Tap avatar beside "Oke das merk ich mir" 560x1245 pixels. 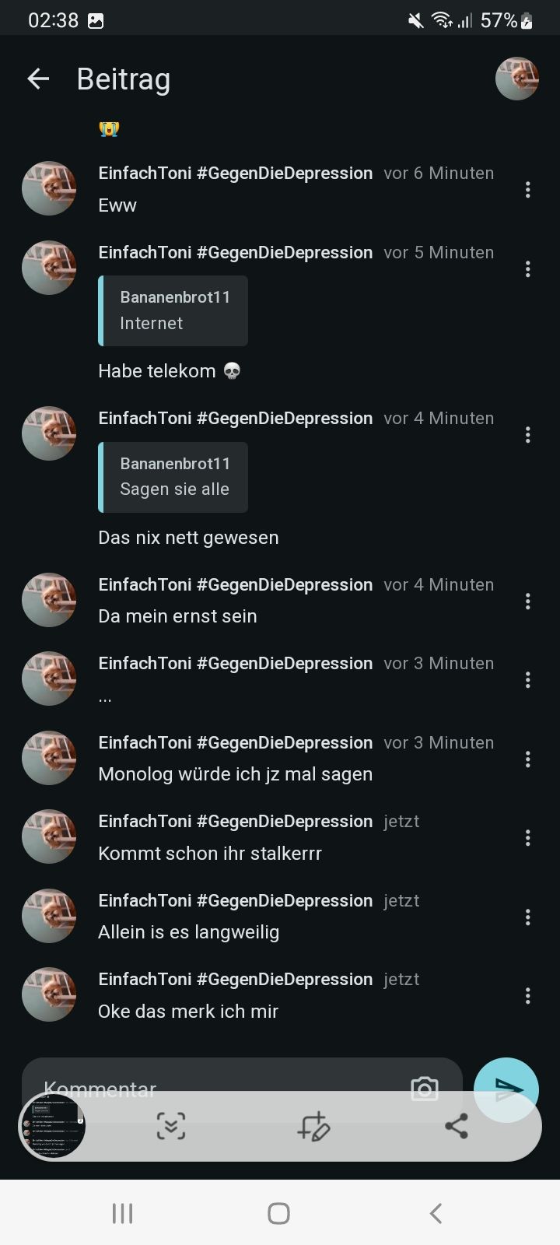pyautogui.click(x=49, y=994)
